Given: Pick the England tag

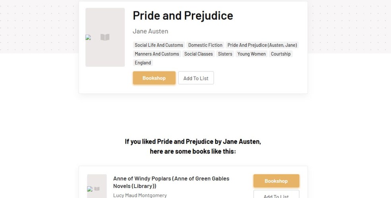Looking at the screenshot, I should (x=143, y=63).
